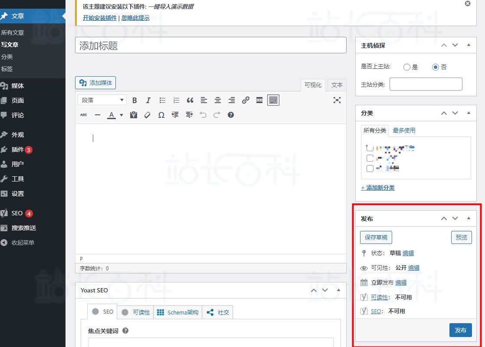Click 编辑 link next to 状态 草稿
This screenshot has width=485, height=347.
[x=408, y=253]
